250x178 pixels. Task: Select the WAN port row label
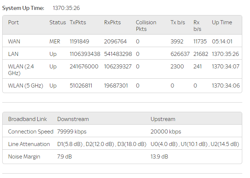[x=14, y=42]
